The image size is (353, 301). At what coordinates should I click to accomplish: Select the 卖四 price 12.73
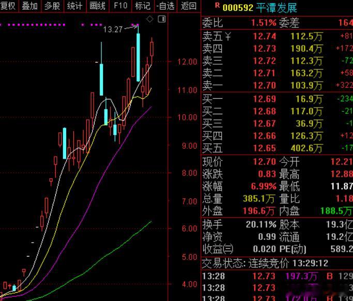tap(265, 49)
